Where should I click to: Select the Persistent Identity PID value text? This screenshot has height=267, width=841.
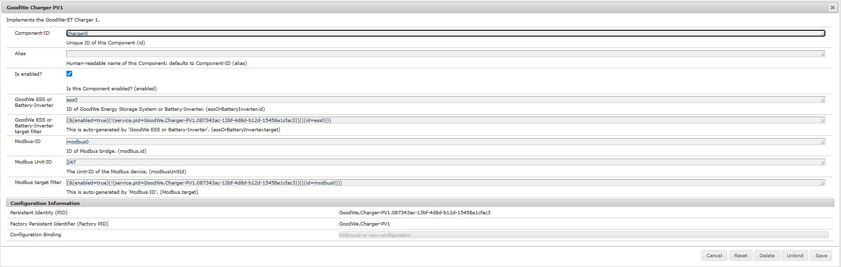pos(415,213)
